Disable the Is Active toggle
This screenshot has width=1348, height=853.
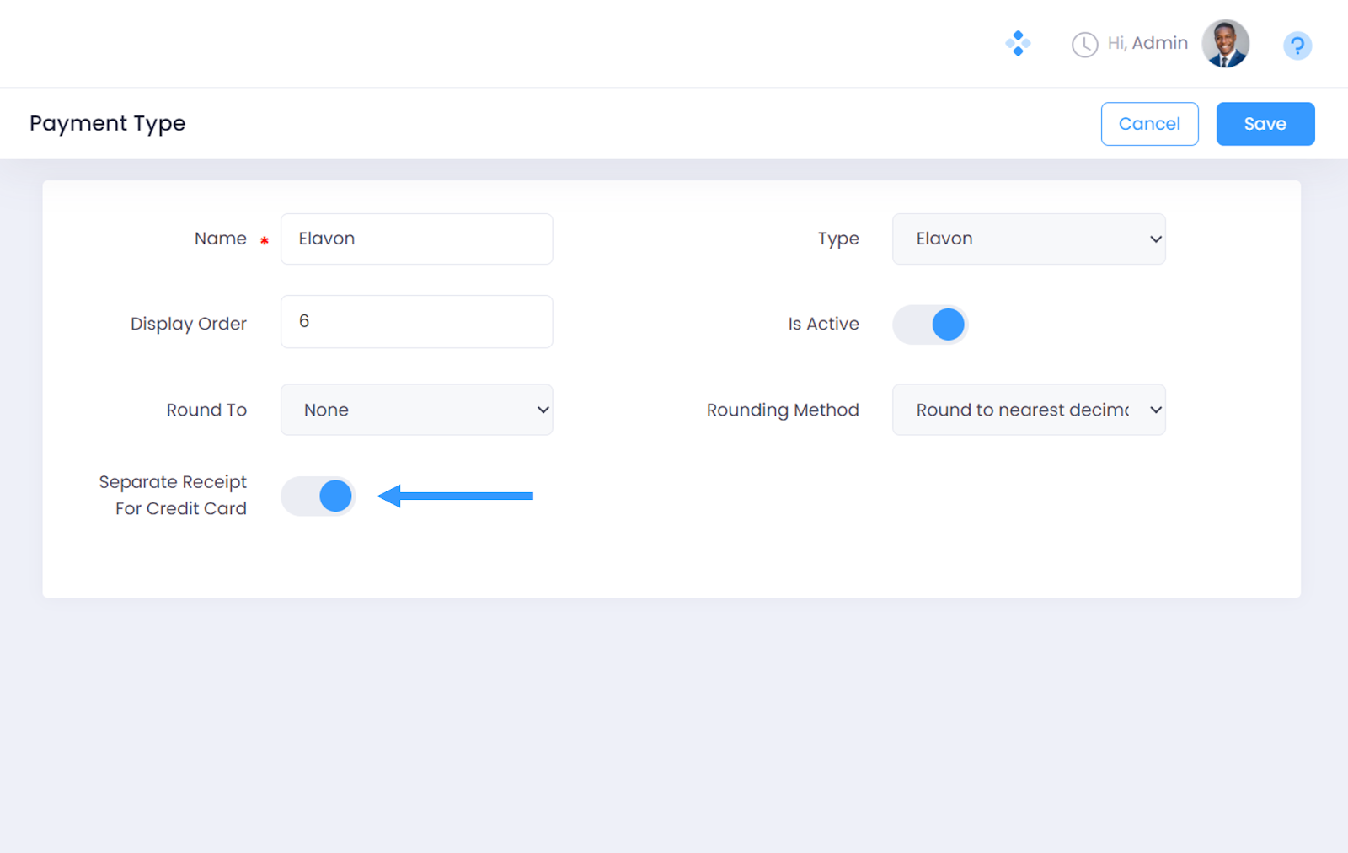pos(931,325)
